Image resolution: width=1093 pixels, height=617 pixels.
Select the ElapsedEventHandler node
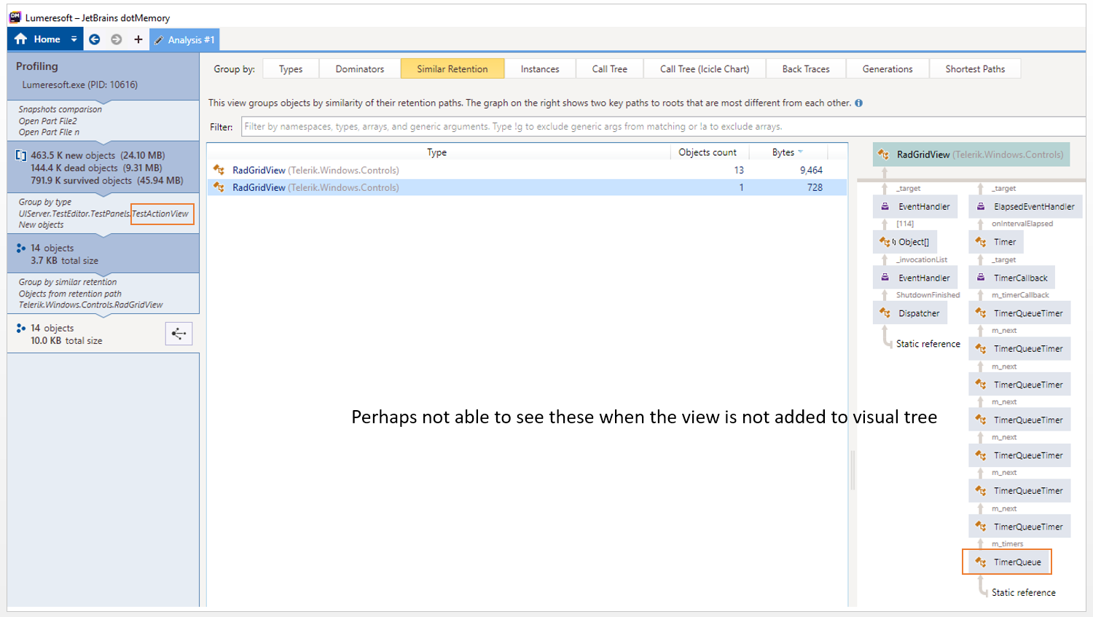coord(1025,206)
